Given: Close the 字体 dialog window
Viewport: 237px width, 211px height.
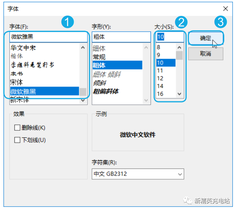Looking at the screenshot, I should (x=225, y=9).
